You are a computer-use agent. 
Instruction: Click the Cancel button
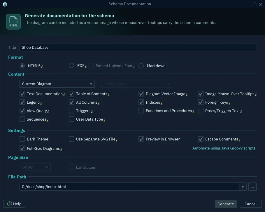(x=250, y=204)
